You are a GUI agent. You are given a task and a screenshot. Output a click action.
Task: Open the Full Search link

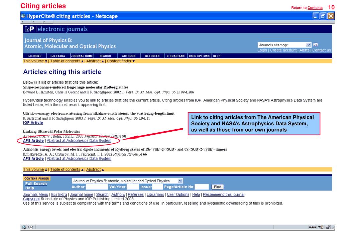(x=36, y=184)
